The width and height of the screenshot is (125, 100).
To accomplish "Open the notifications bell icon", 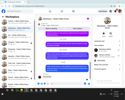I will (115, 11).
